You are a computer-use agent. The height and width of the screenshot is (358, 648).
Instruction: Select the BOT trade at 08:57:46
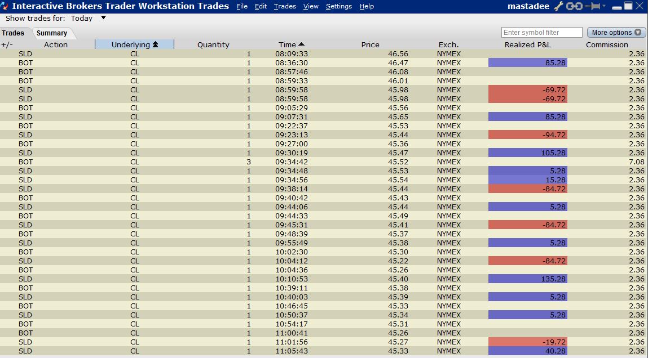point(324,71)
